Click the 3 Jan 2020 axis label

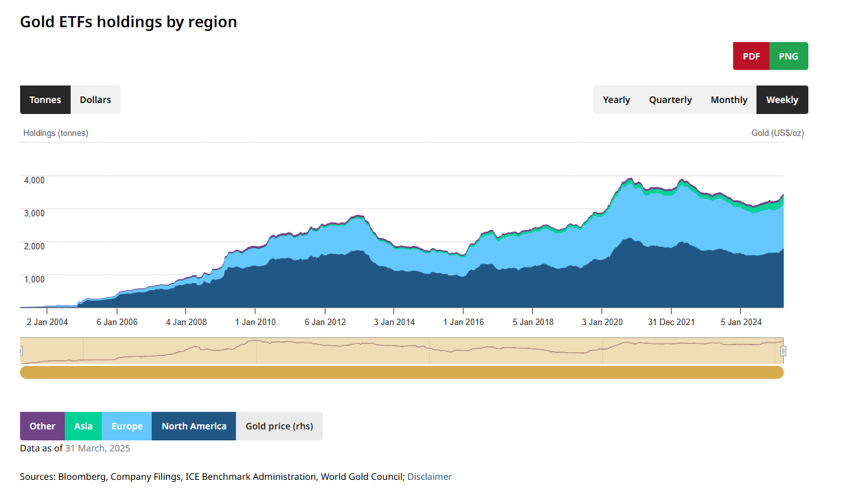point(602,322)
